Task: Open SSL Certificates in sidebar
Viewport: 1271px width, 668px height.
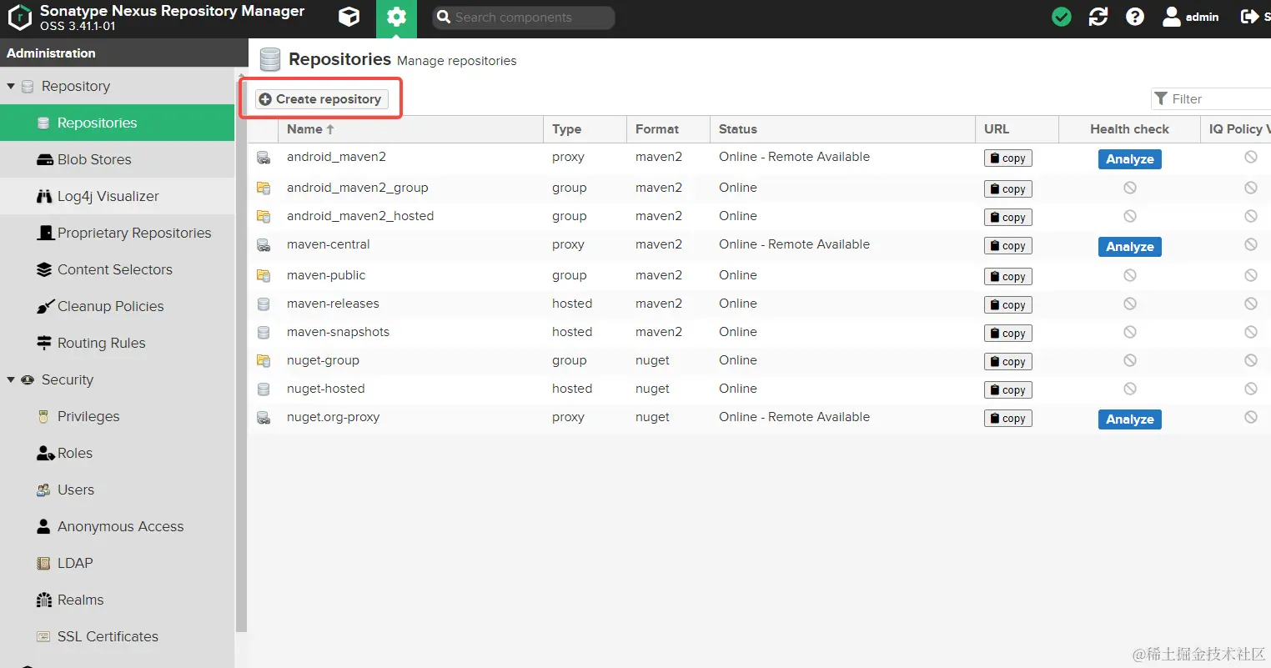Action: [x=117, y=636]
